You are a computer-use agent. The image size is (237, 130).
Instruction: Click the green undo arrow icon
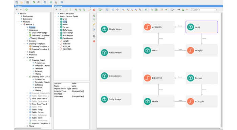coord(34,2)
